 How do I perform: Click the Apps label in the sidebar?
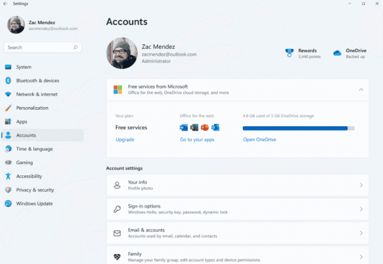coord(21,121)
